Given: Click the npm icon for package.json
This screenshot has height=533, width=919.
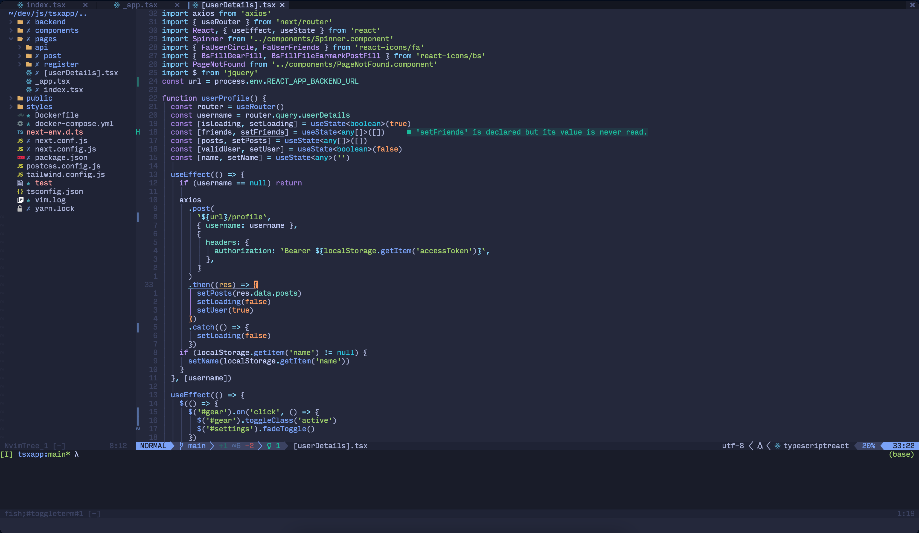Looking at the screenshot, I should coord(21,158).
